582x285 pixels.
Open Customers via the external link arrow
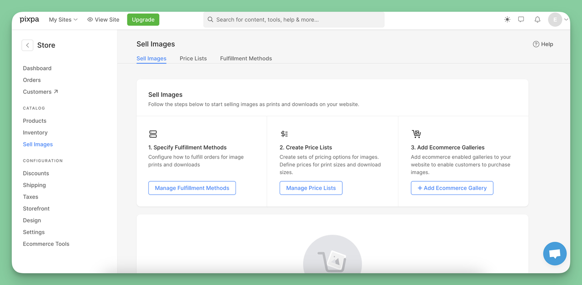[55, 91]
